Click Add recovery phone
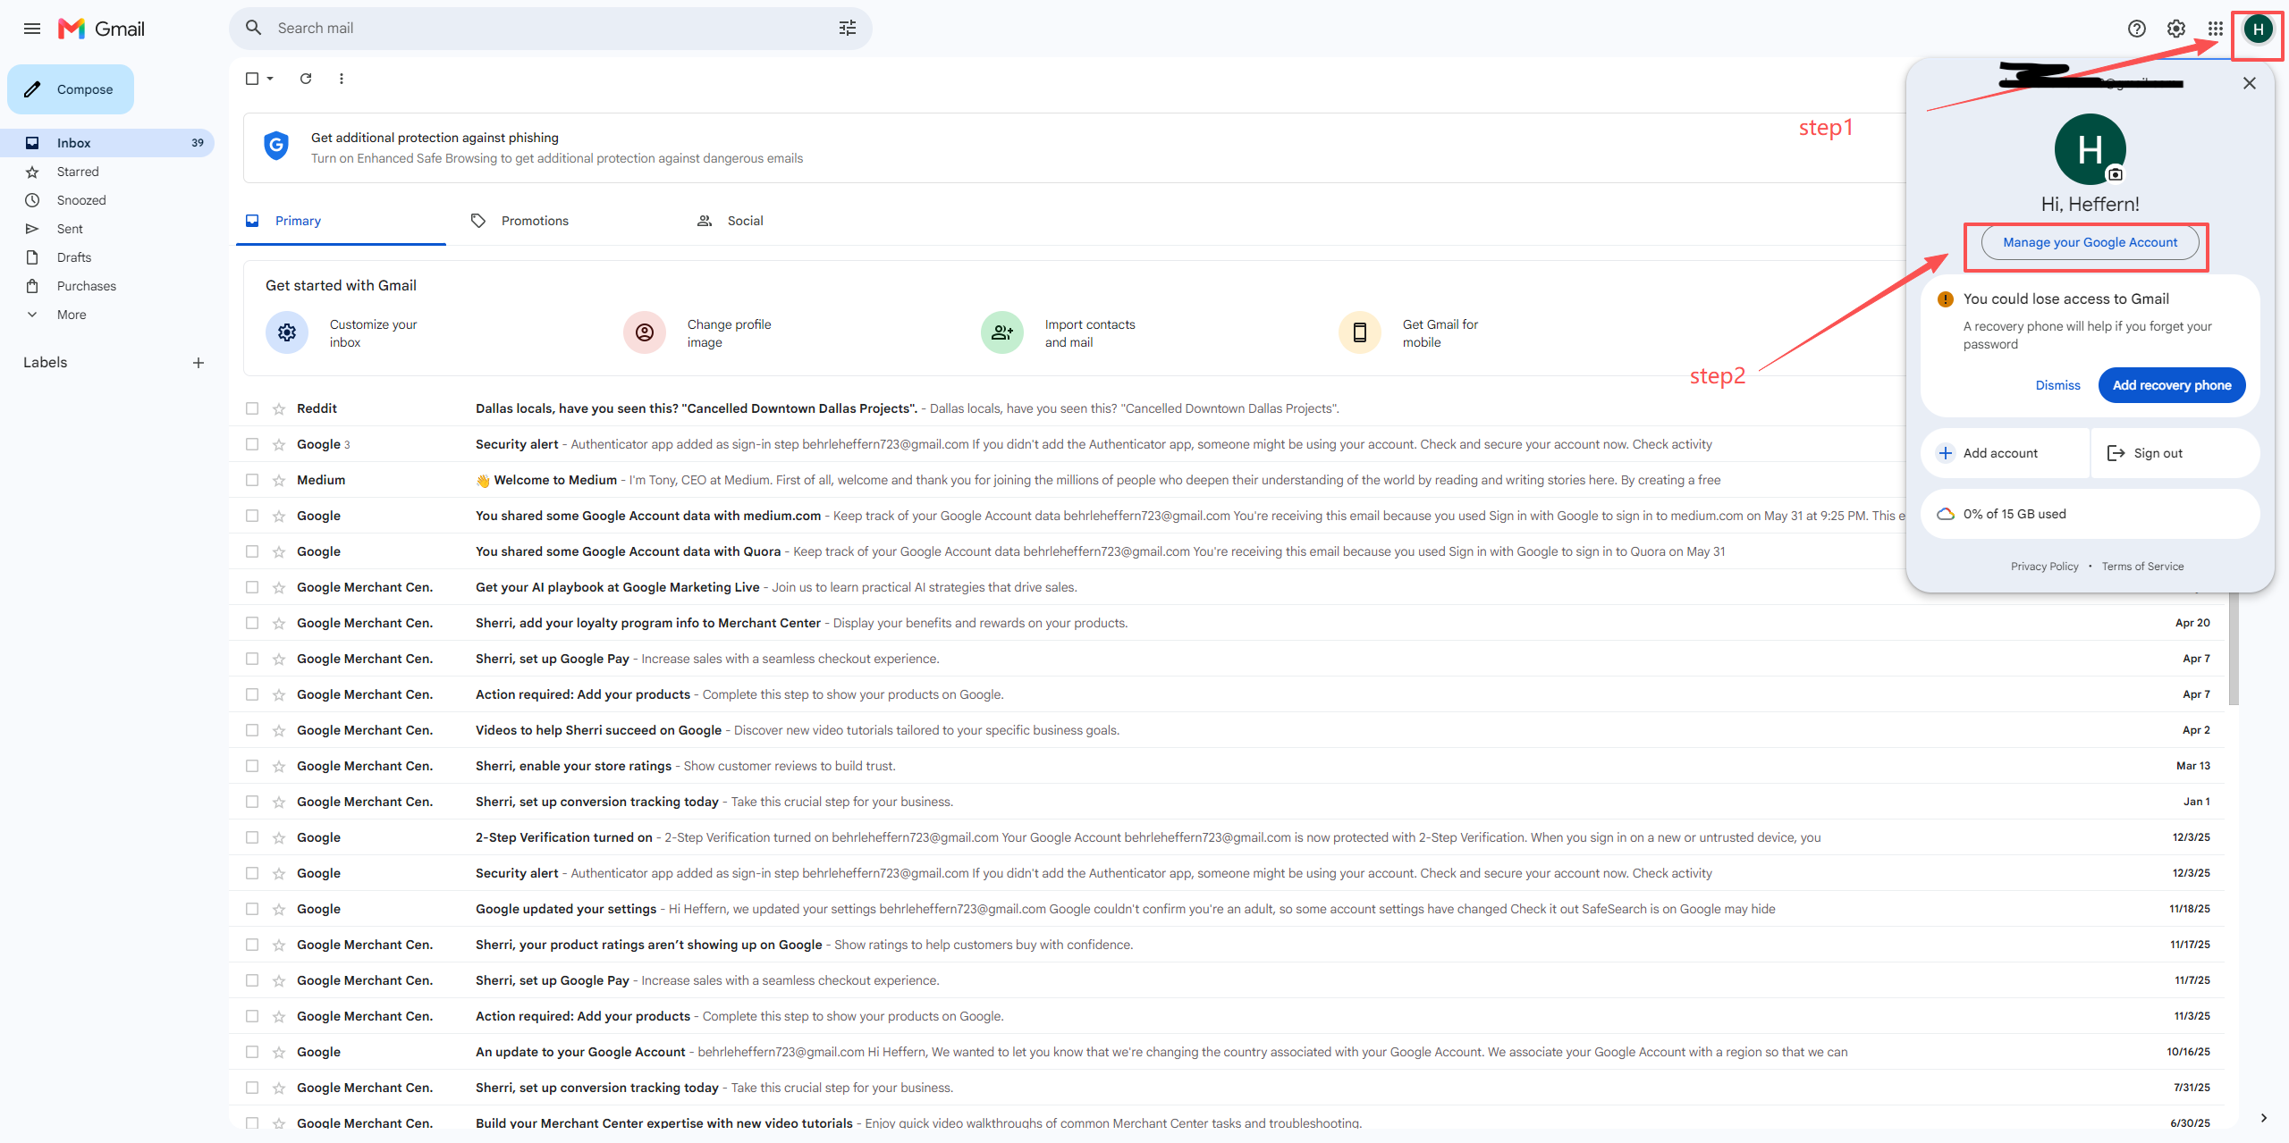The height and width of the screenshot is (1143, 2289). [2172, 385]
